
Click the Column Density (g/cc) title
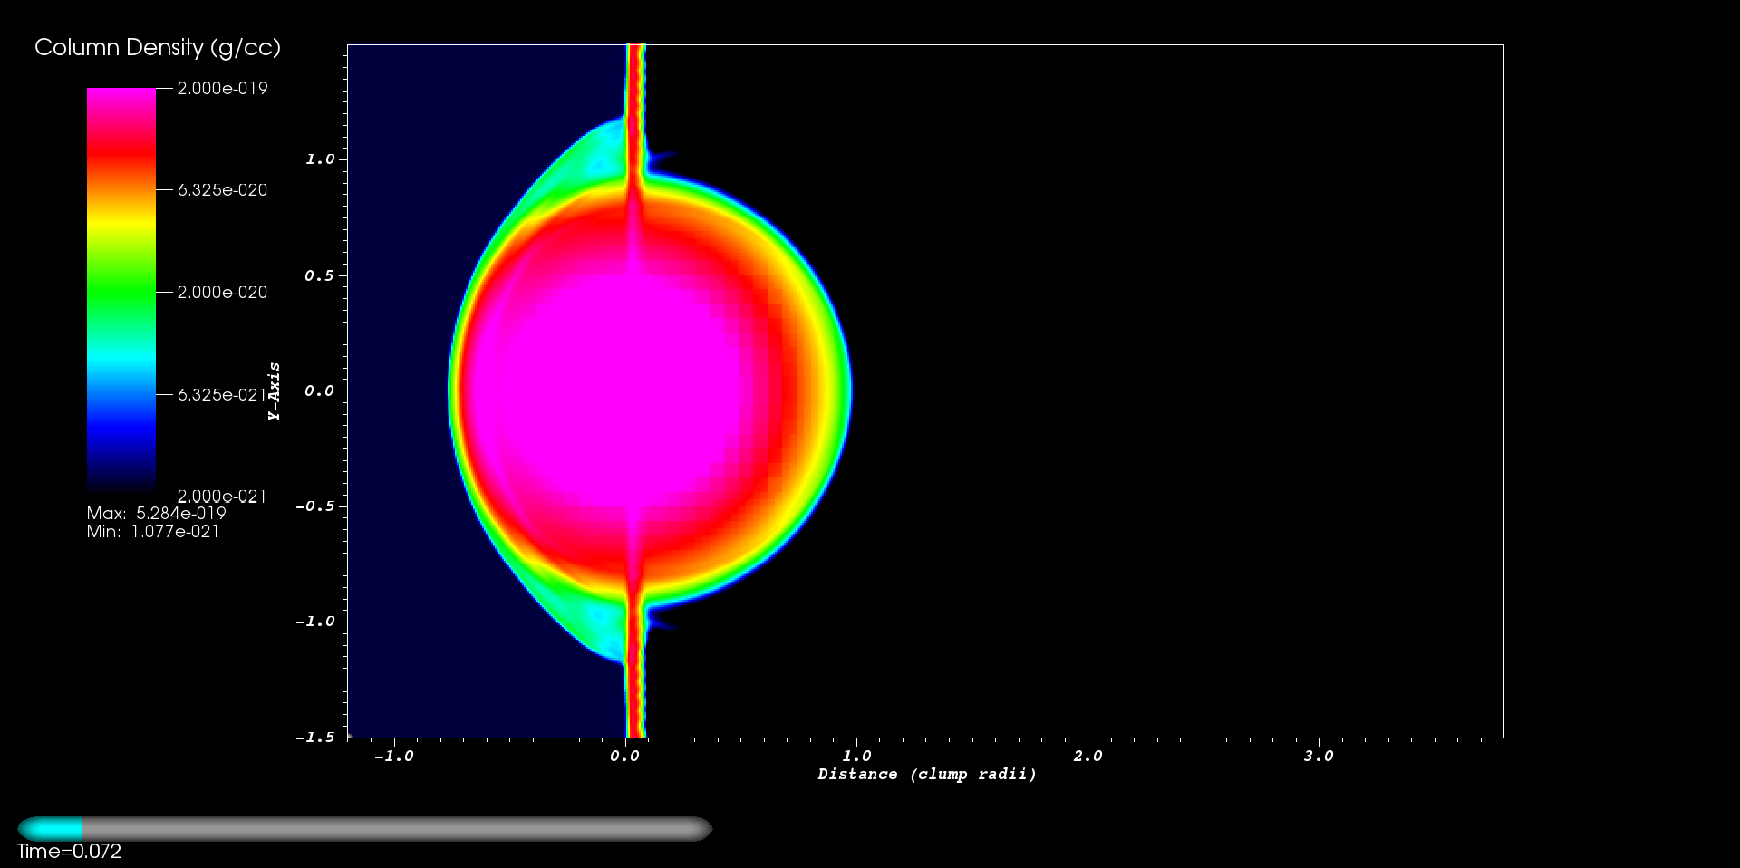[x=158, y=48]
